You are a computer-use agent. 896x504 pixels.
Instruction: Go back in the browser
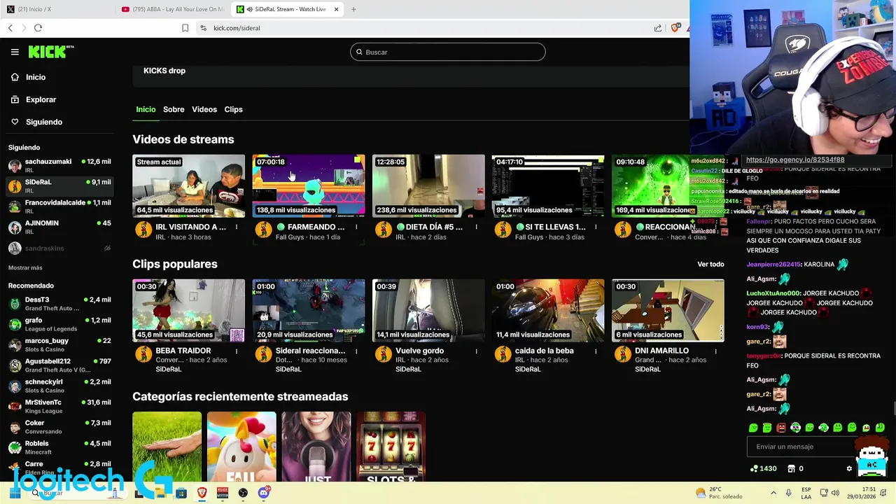(x=10, y=28)
